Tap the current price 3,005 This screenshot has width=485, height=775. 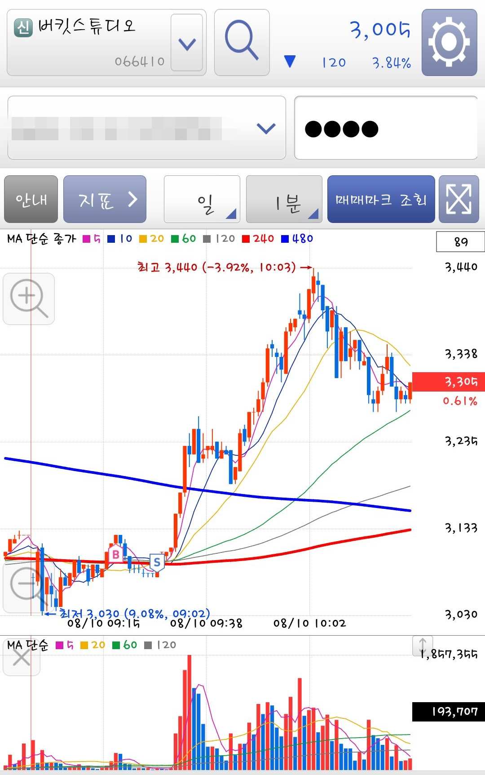tap(380, 30)
